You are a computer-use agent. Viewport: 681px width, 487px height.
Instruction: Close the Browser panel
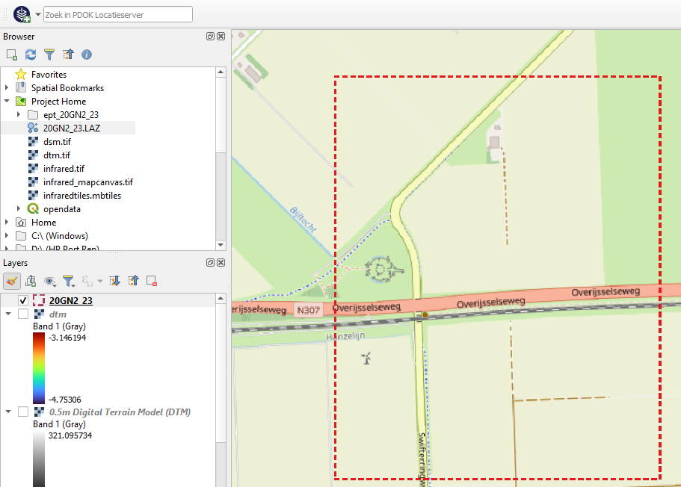point(221,37)
